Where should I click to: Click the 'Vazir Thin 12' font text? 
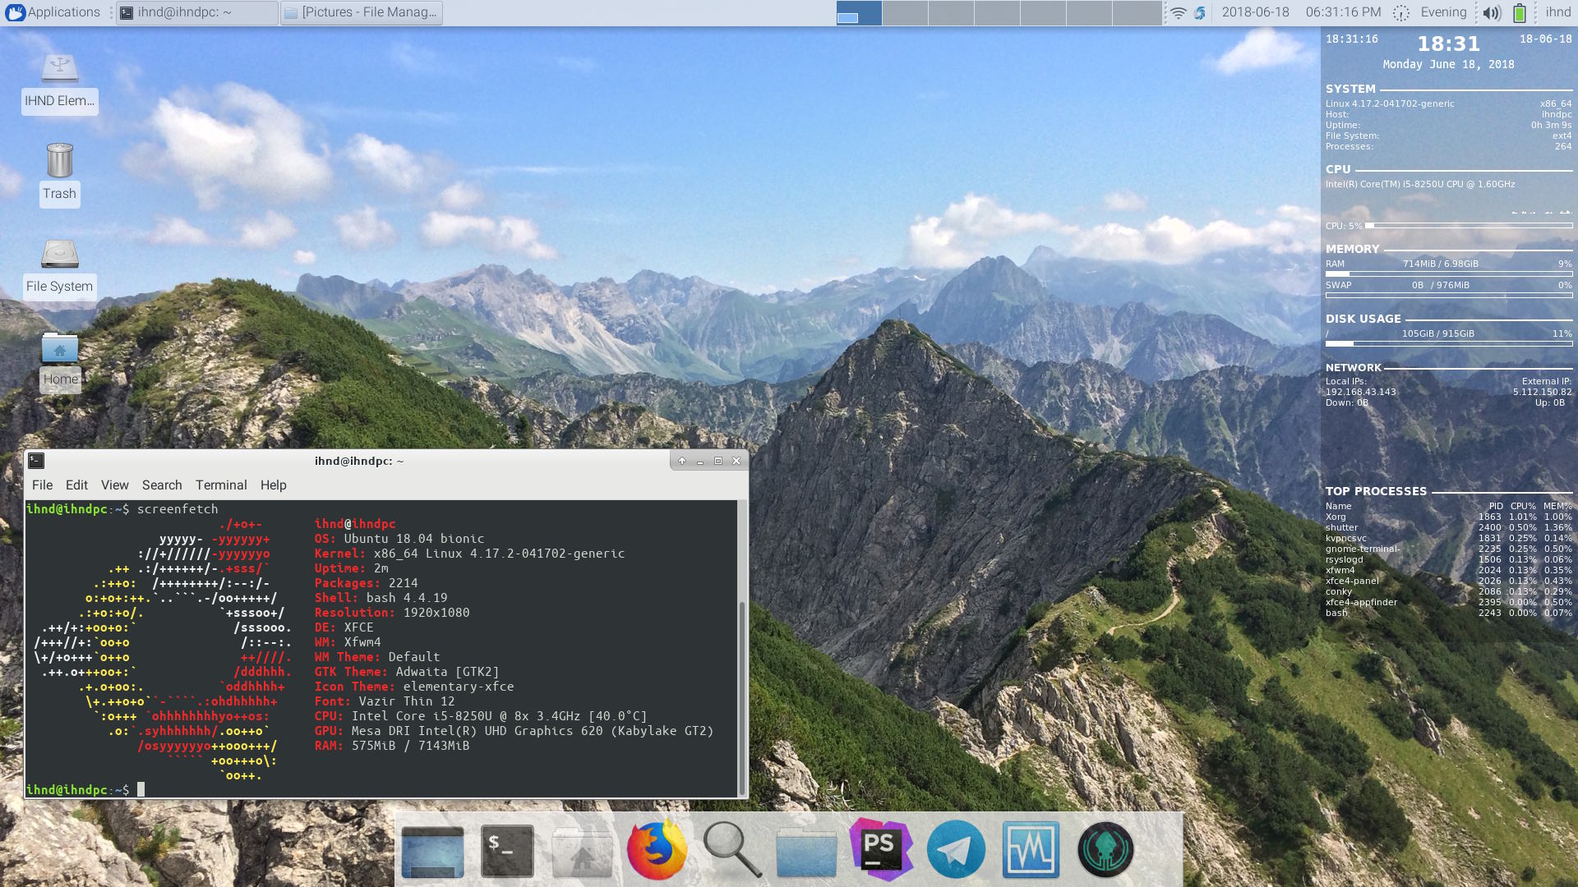pos(406,701)
